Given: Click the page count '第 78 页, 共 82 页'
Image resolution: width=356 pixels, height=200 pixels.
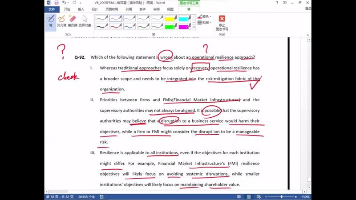Looking at the screenshot, I should pyautogui.click(x=60, y=197).
